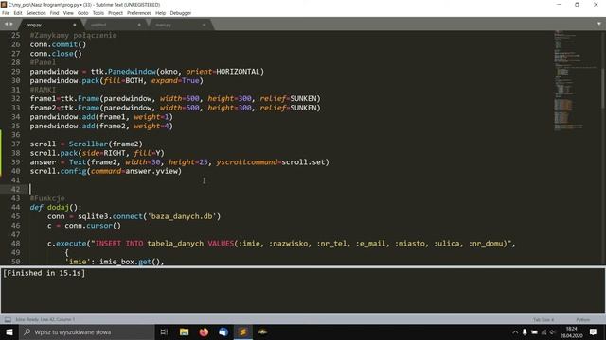Open File Explorer from the taskbar
606x340 pixels.
tap(184, 331)
